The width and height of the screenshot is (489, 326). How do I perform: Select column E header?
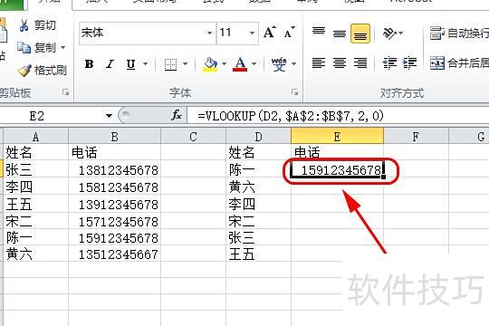coord(337,137)
